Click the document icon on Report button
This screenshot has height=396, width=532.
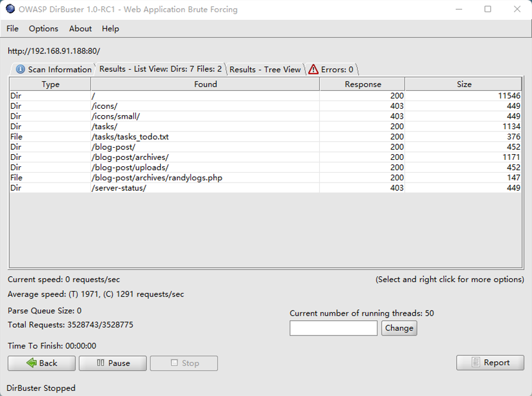click(x=475, y=362)
